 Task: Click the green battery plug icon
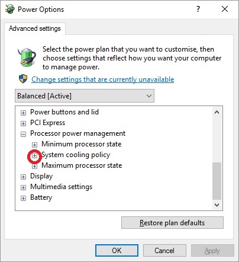[x=27, y=57]
